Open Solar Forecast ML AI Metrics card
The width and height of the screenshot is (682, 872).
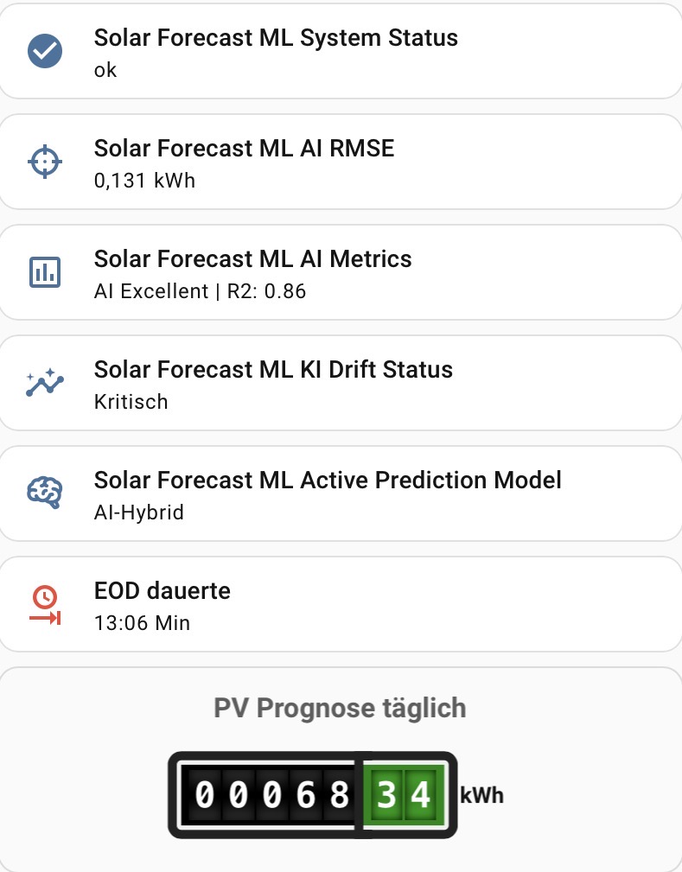341,272
